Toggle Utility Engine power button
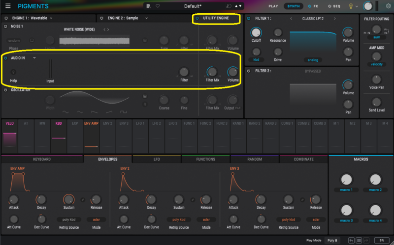The height and width of the screenshot is (245, 394). 197,18
